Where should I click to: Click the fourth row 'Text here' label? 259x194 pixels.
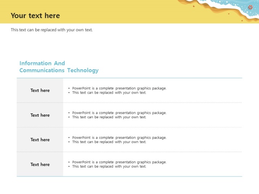click(x=40, y=164)
